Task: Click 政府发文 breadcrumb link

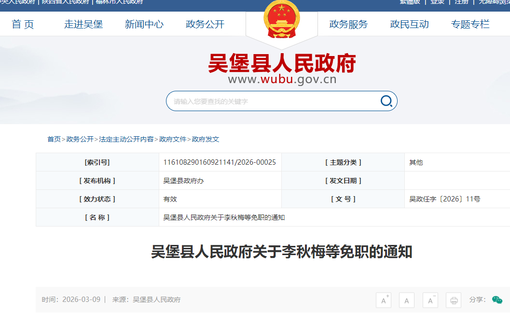Action: click(206, 139)
